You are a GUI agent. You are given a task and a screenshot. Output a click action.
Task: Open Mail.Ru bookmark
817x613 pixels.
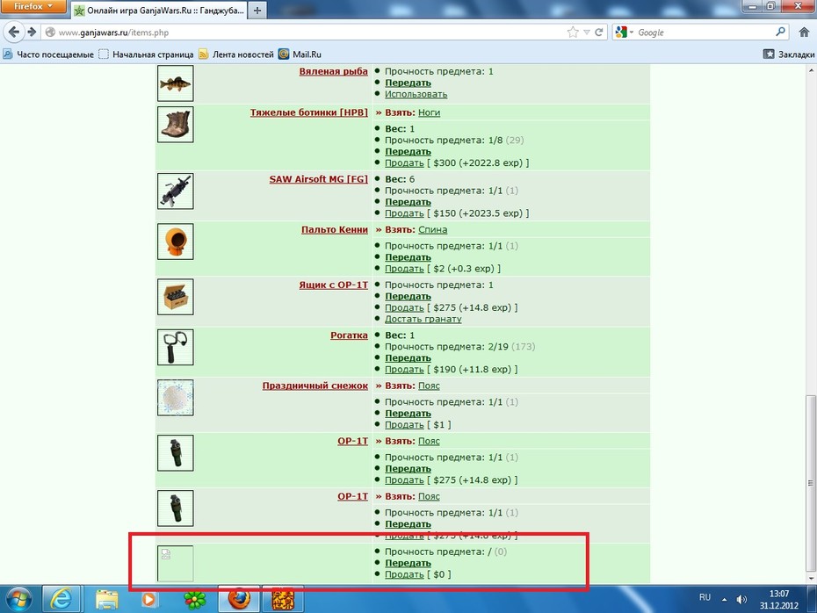point(300,54)
